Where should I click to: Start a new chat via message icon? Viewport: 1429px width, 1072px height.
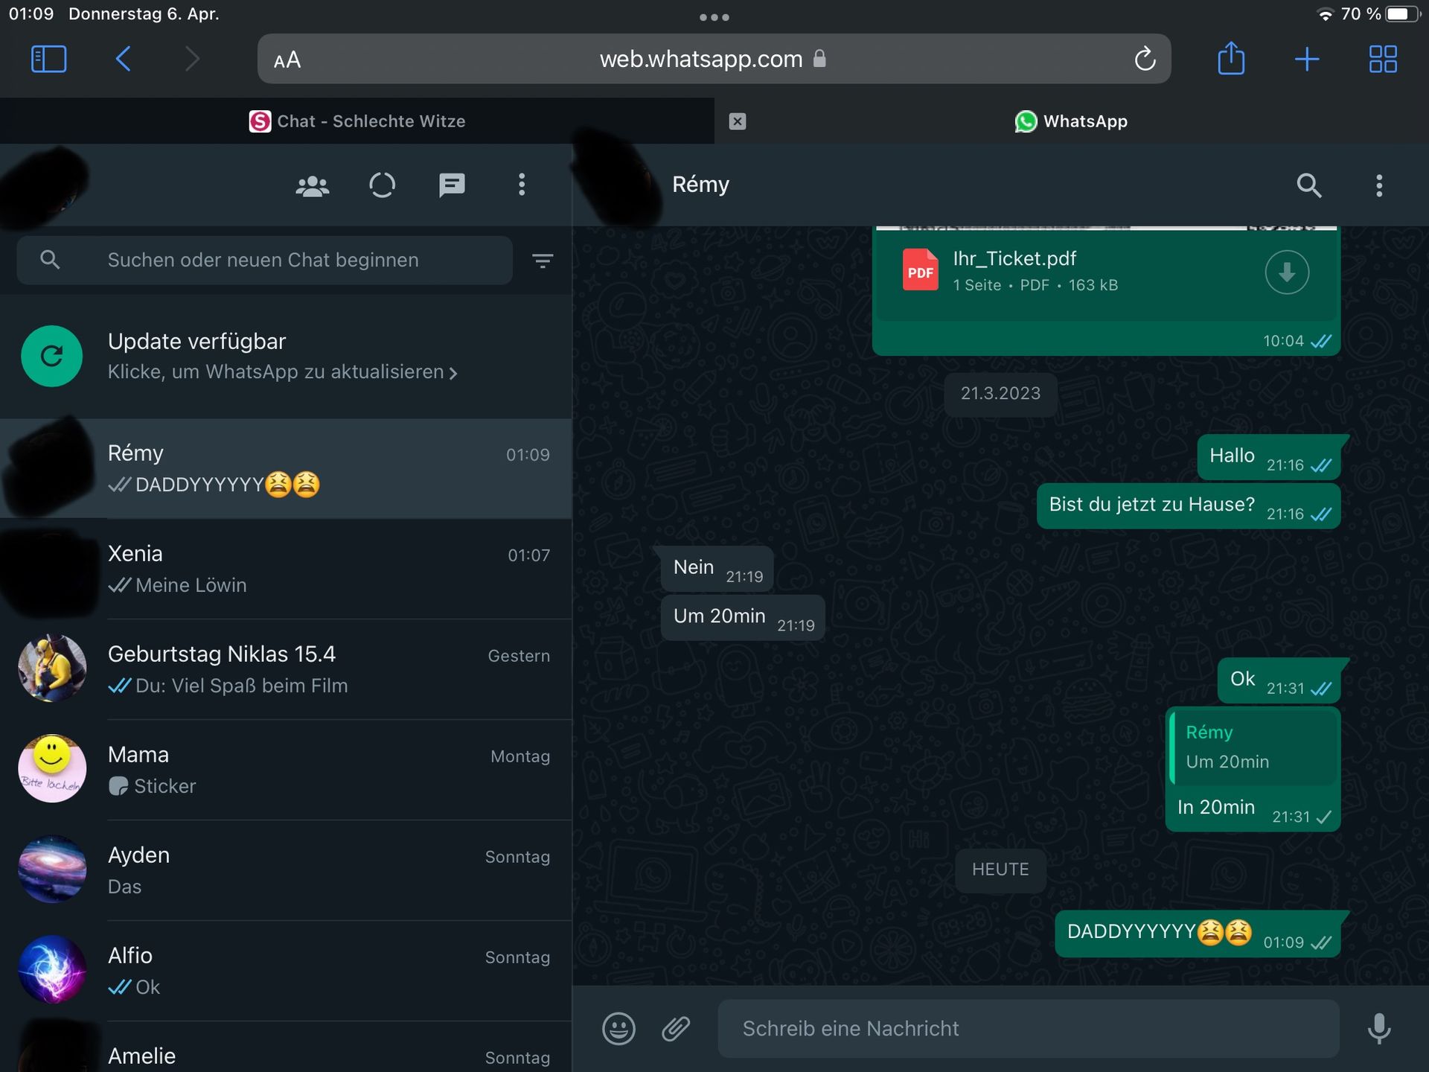tap(452, 185)
